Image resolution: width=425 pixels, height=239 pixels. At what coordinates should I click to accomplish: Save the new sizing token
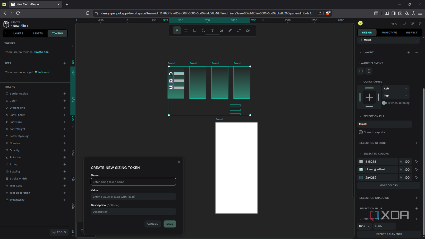(170, 224)
